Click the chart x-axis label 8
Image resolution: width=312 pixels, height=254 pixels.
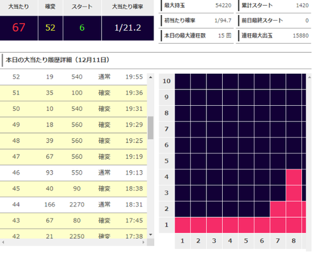point(294,241)
